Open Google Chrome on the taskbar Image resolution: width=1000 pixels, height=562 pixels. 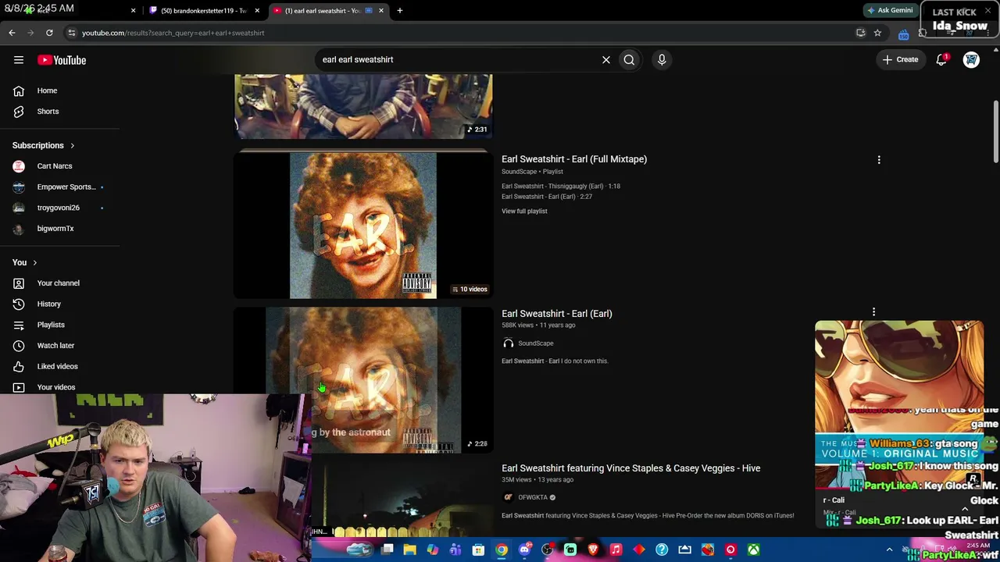pyautogui.click(x=502, y=550)
